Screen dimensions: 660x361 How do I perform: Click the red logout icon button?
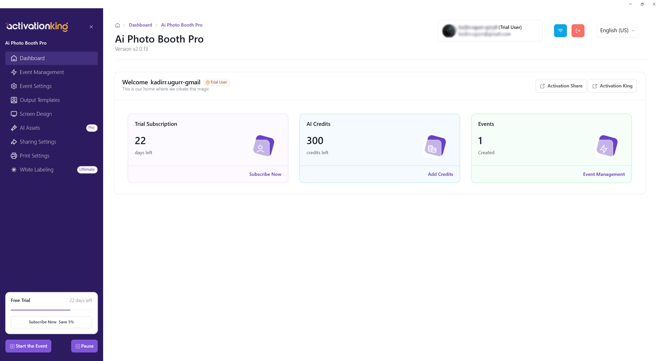(x=578, y=31)
